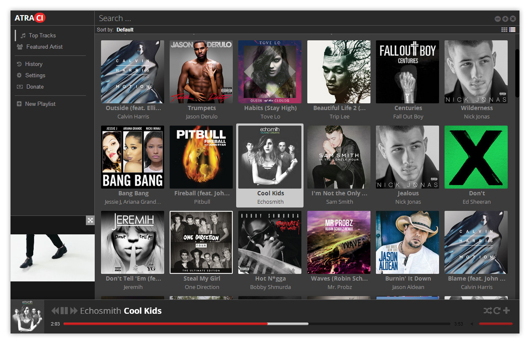Play Hot N*gga by Bobby Shmurda
530x344 pixels.
[270, 242]
